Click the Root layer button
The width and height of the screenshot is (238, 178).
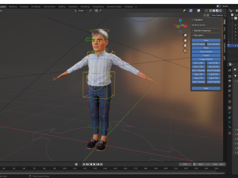tap(206, 89)
